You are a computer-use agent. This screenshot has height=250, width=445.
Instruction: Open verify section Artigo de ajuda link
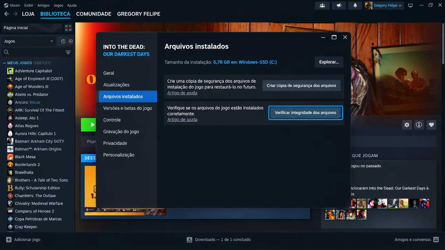point(182,120)
